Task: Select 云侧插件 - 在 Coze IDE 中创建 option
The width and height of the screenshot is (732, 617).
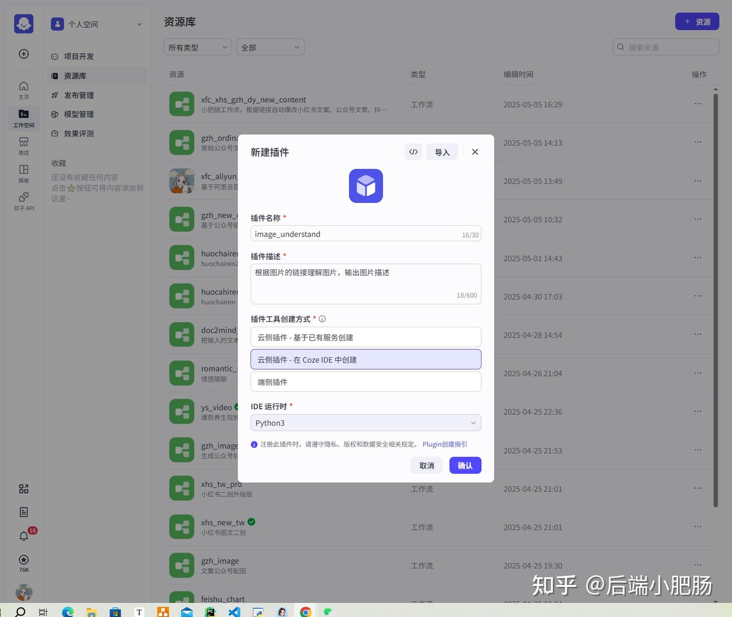Action: coord(366,359)
